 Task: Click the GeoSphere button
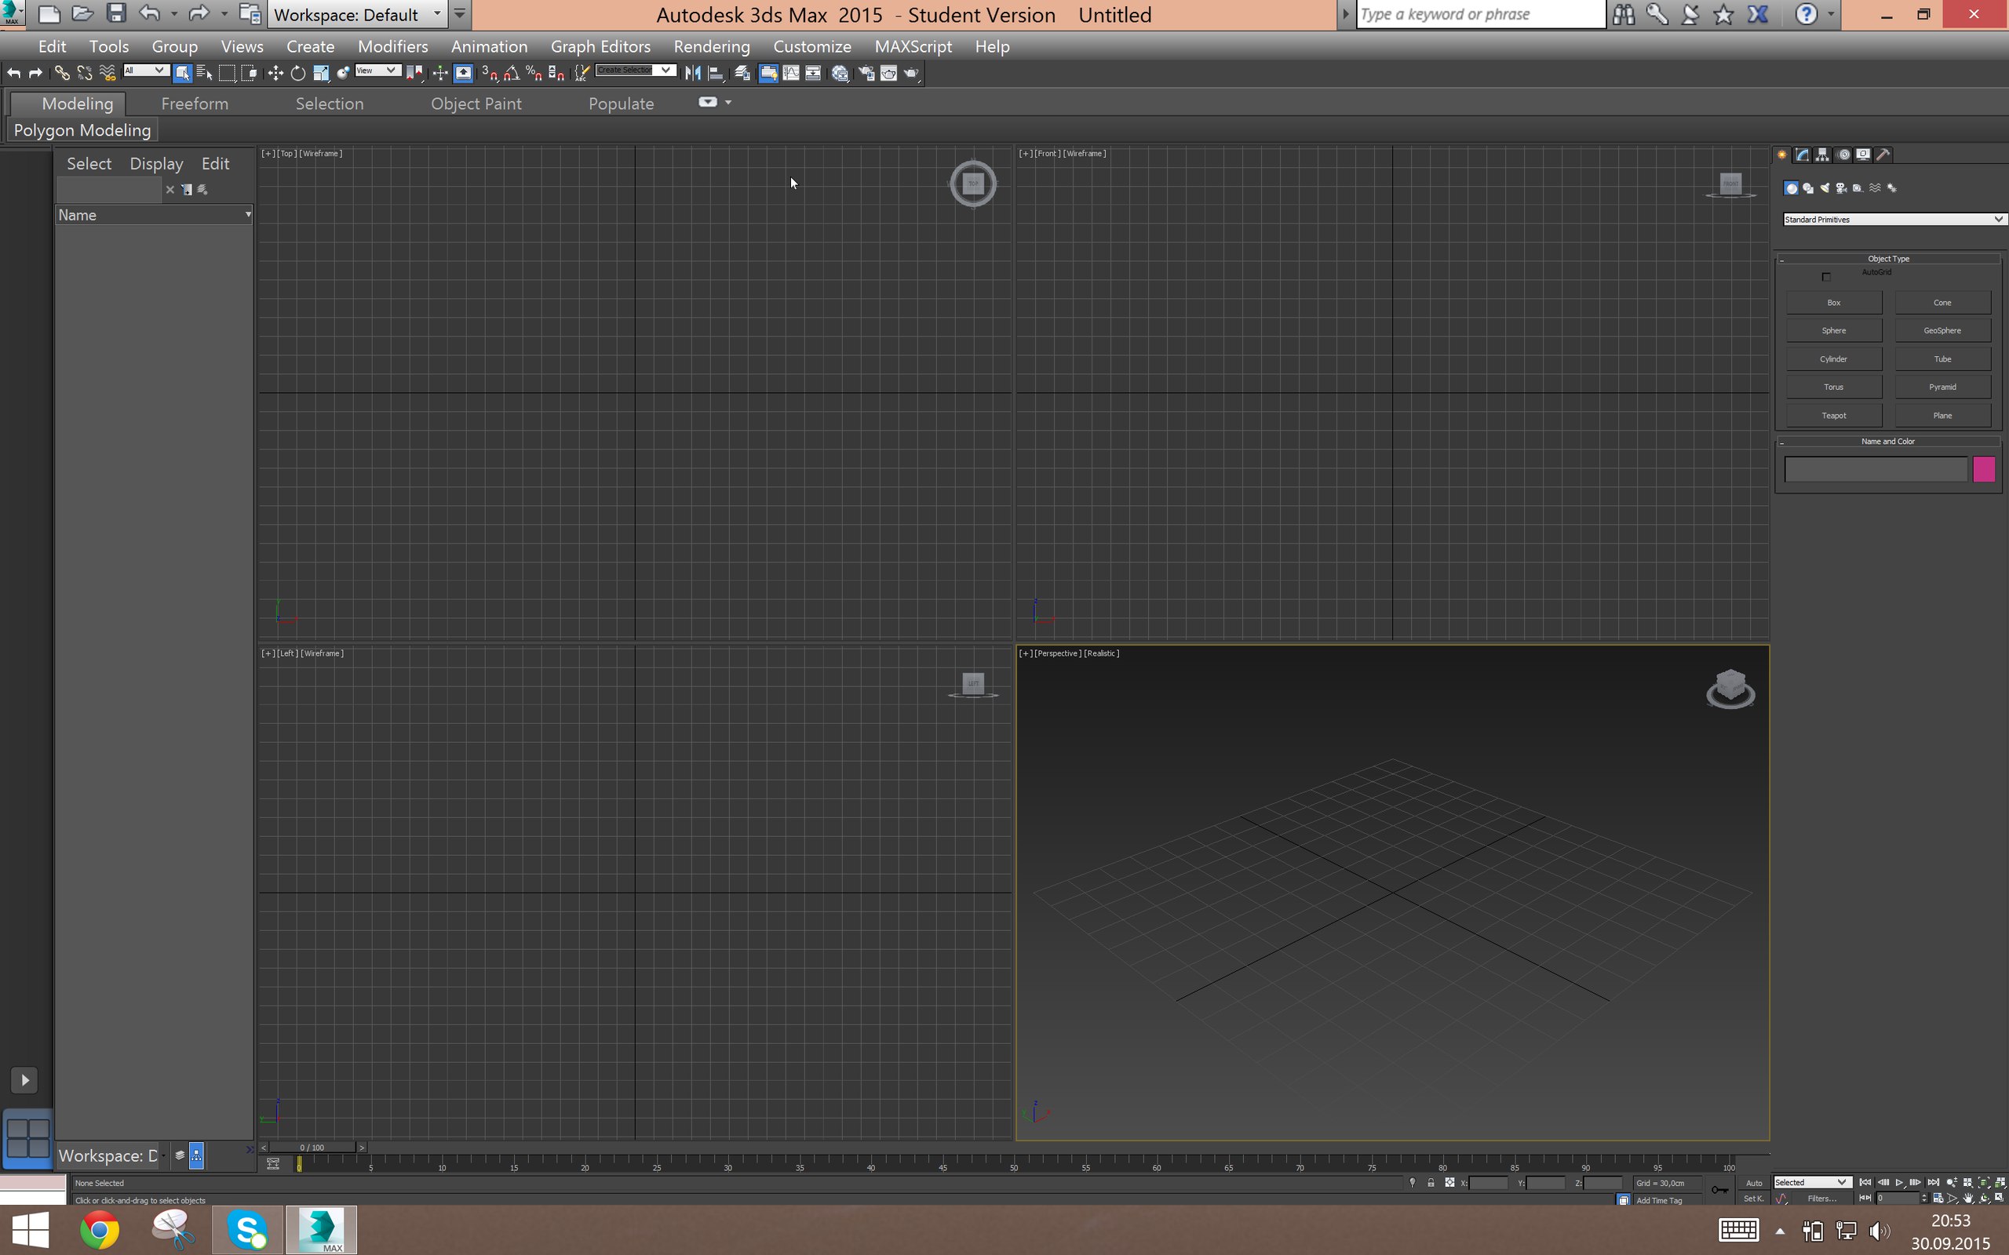point(1942,331)
